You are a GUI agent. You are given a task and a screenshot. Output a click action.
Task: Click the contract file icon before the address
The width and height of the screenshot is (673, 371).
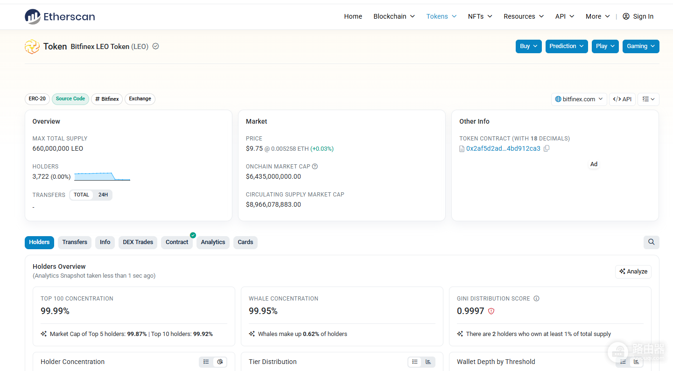462,149
